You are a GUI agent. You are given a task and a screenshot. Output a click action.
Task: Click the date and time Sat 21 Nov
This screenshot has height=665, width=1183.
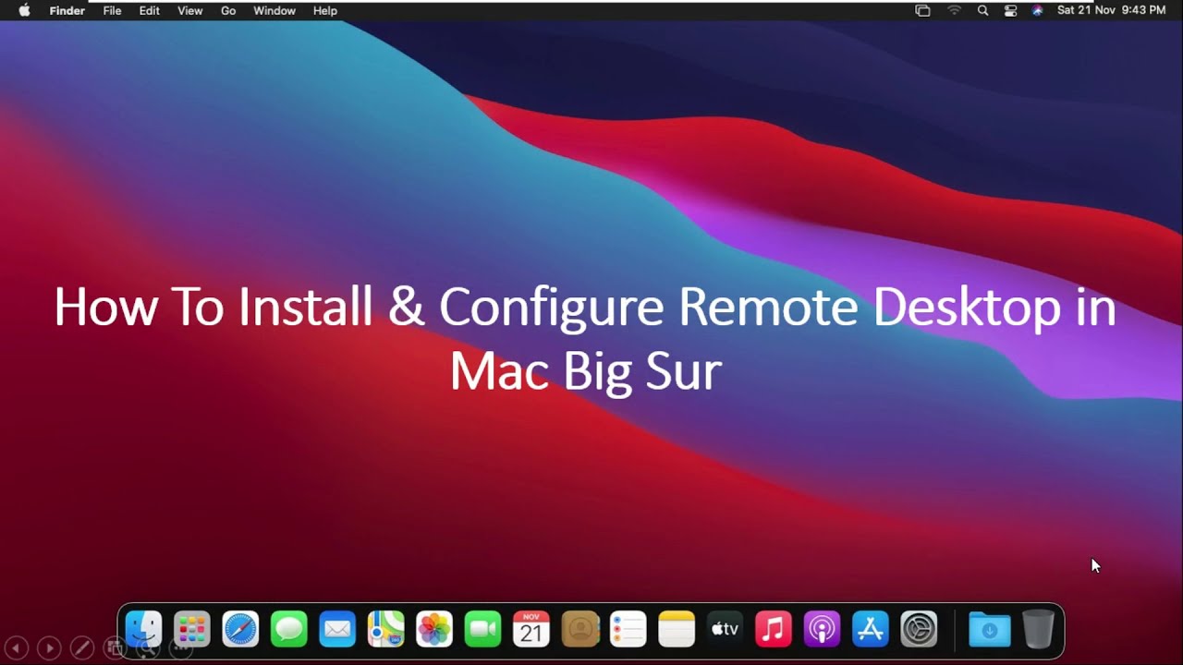click(1111, 10)
